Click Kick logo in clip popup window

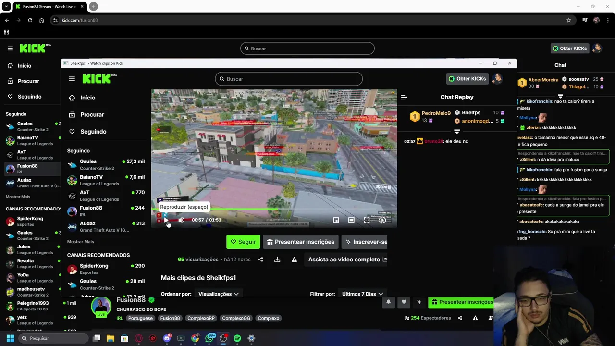(x=99, y=79)
